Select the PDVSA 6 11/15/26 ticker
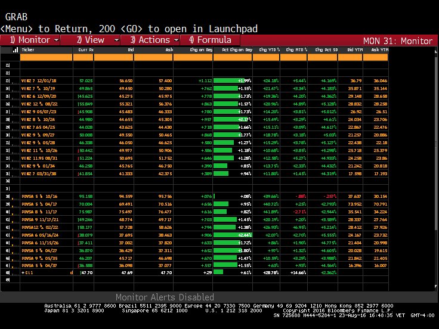439x329 pixels. 40,243
